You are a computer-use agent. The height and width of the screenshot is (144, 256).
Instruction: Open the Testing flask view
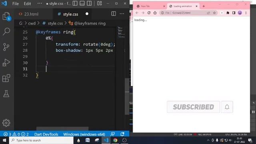point(6,94)
